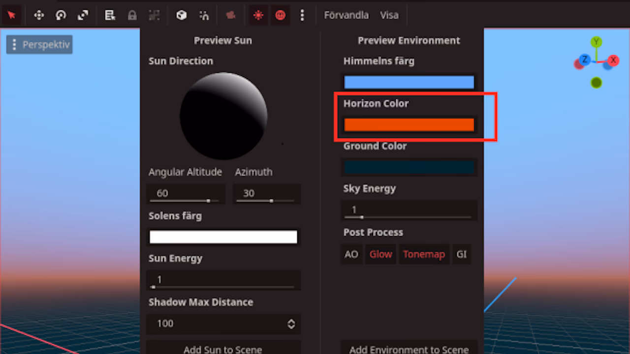630x354 pixels.
Task: Click the lock selected node icon
Action: point(132,15)
